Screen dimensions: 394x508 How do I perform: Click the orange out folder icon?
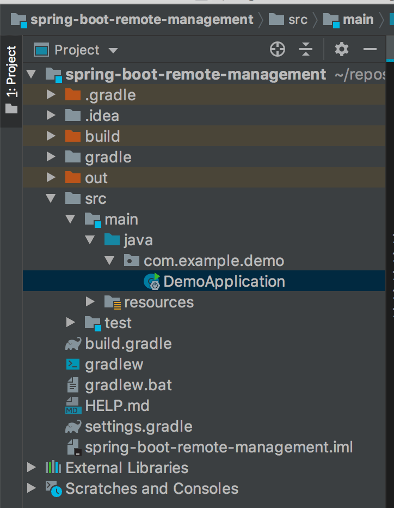[x=73, y=178]
